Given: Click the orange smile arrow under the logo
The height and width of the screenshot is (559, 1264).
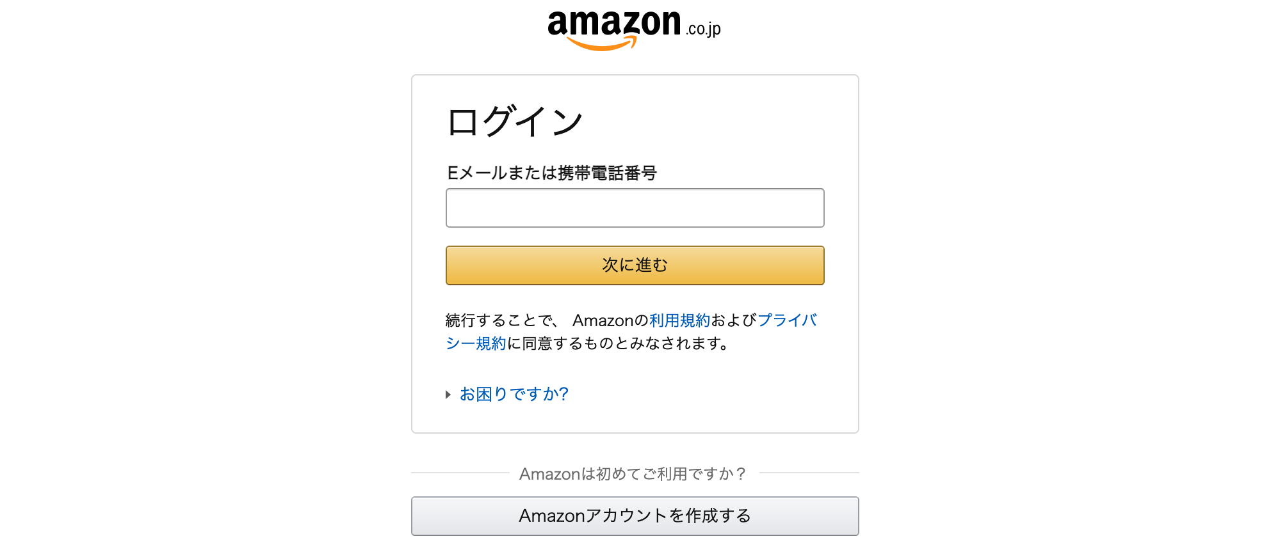Looking at the screenshot, I should point(602,44).
